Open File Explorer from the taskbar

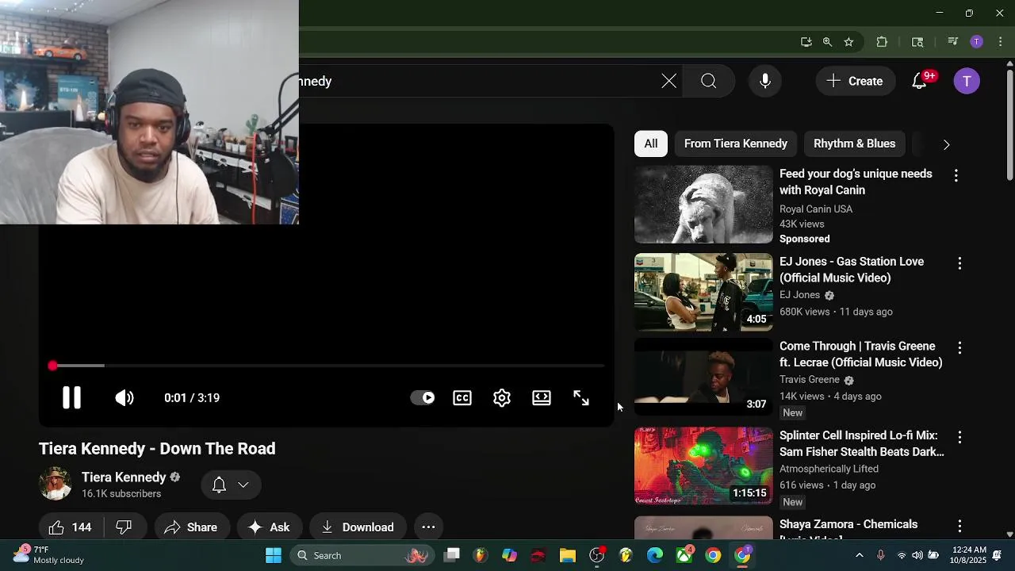tap(567, 555)
